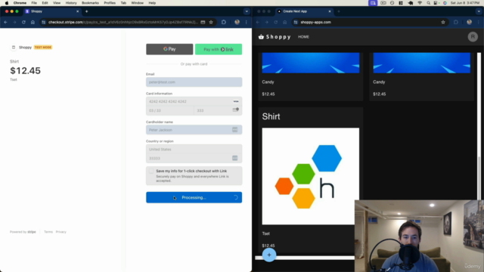This screenshot has height=272, width=484.
Task: Click the card autofill icon in the CVC row
Action: [x=235, y=110]
